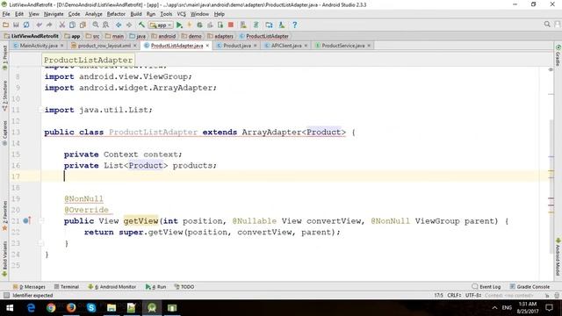Screen dimensions: 562x316
Task: Close the MainActivity.java tab
Action: [61, 46]
